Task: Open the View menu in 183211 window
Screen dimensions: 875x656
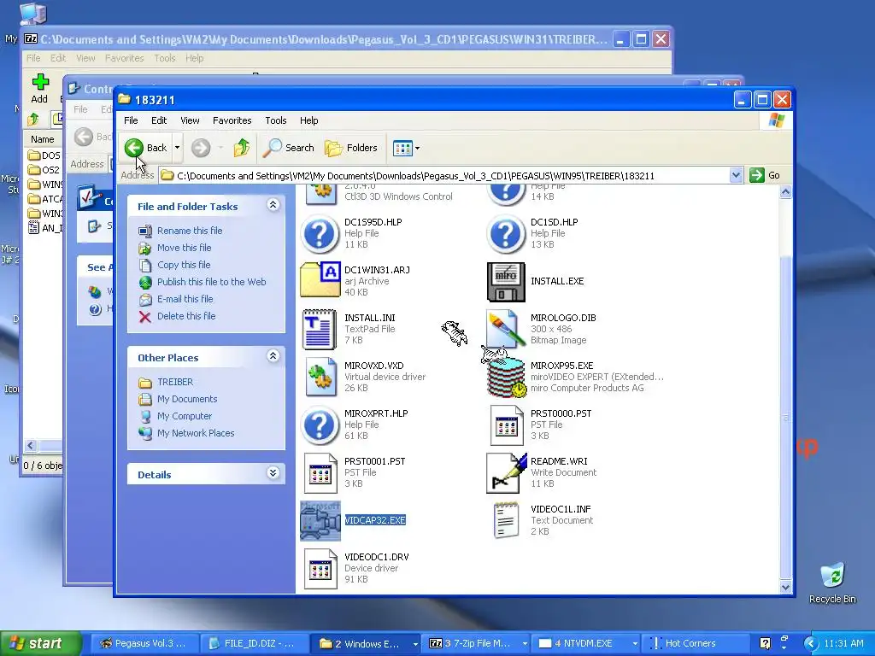Action: click(x=190, y=120)
